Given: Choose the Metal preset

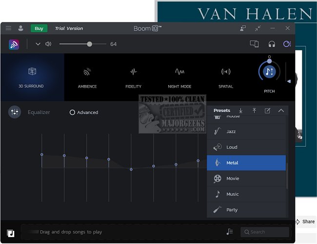Looking at the screenshot, I should tap(246, 163).
